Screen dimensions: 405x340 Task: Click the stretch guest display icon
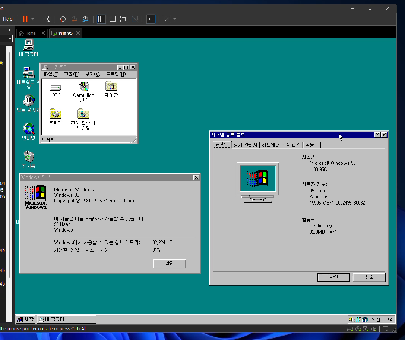click(x=167, y=19)
